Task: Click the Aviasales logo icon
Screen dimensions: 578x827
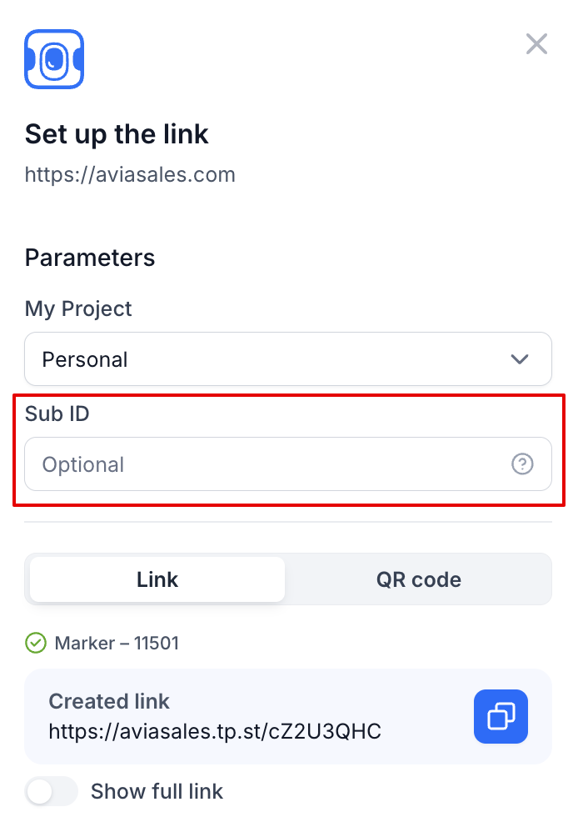Action: (54, 59)
